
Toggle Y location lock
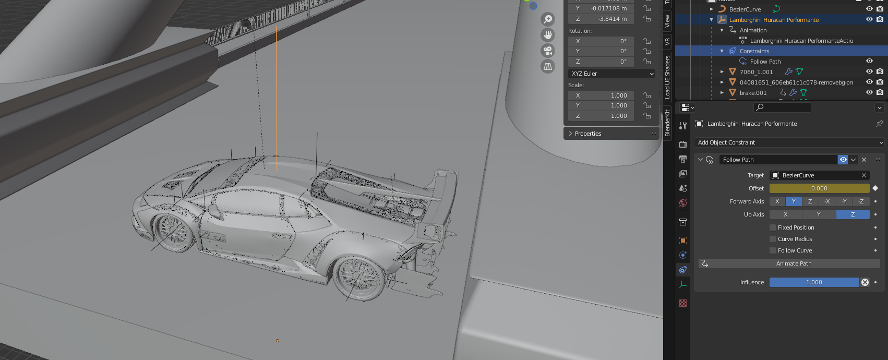tap(647, 8)
